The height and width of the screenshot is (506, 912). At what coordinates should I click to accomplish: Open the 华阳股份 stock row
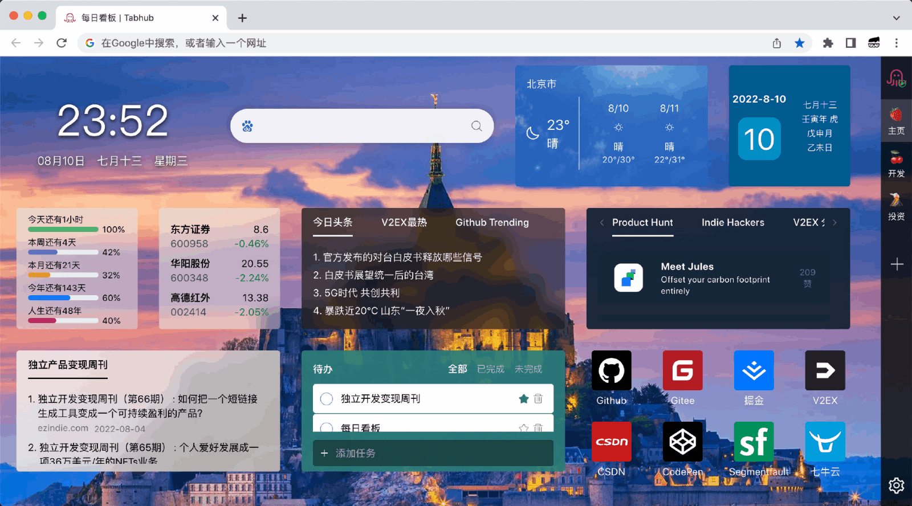219,271
